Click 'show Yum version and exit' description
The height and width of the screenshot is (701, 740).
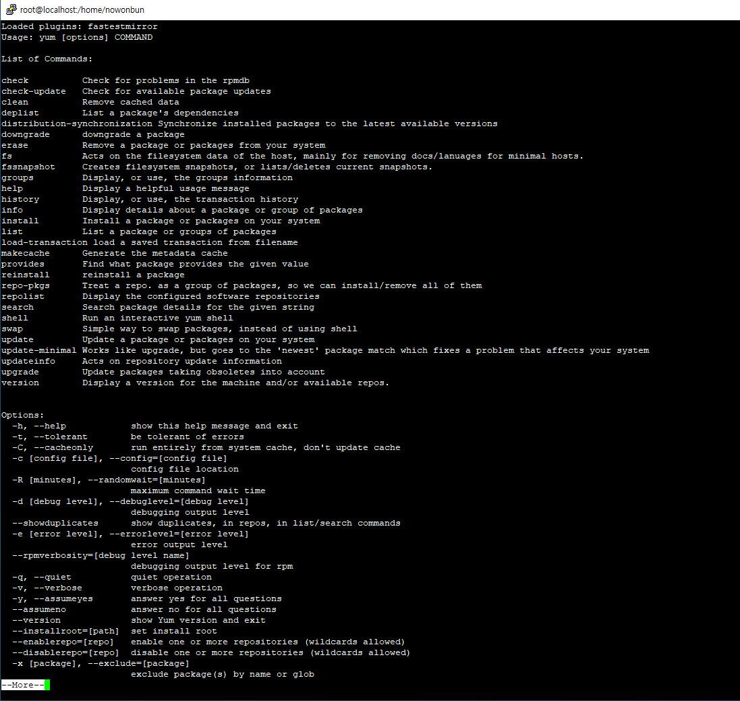pyautogui.click(x=198, y=620)
